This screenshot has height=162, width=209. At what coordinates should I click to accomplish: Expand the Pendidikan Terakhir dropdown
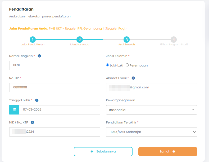point(152,132)
